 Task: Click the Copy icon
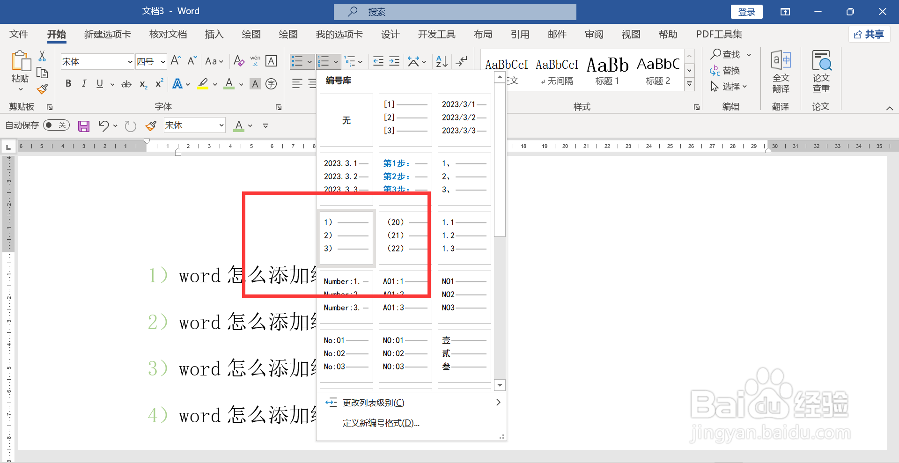pos(42,73)
